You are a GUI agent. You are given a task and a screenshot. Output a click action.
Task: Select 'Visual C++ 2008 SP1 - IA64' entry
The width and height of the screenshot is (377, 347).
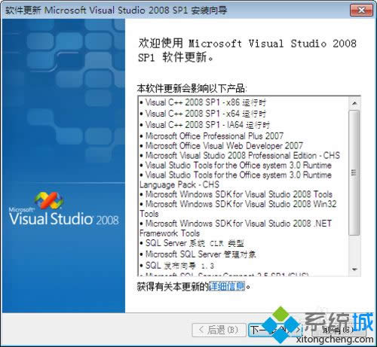[205, 125]
